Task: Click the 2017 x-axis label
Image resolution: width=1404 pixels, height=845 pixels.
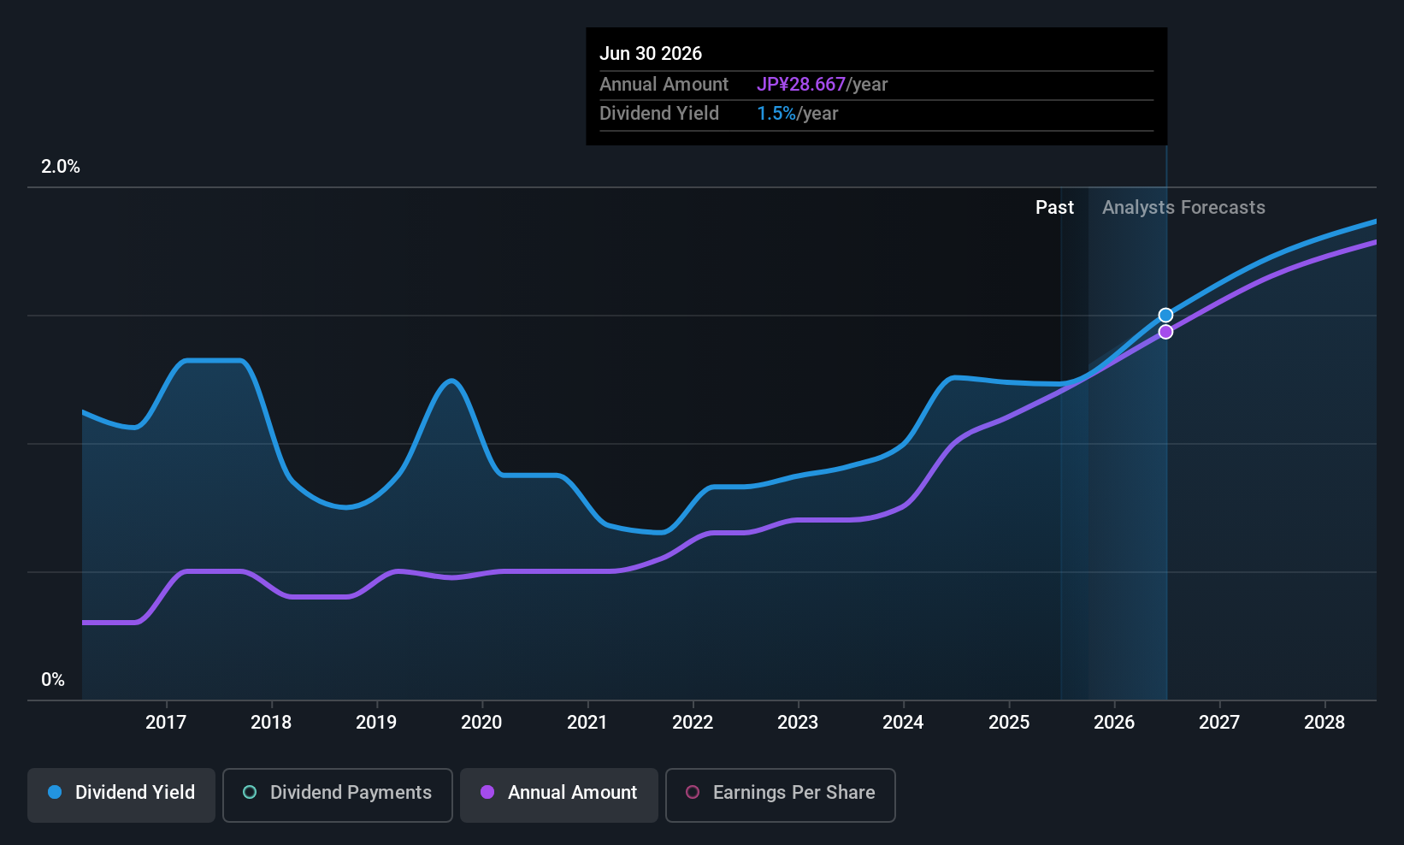Action: coord(166,723)
